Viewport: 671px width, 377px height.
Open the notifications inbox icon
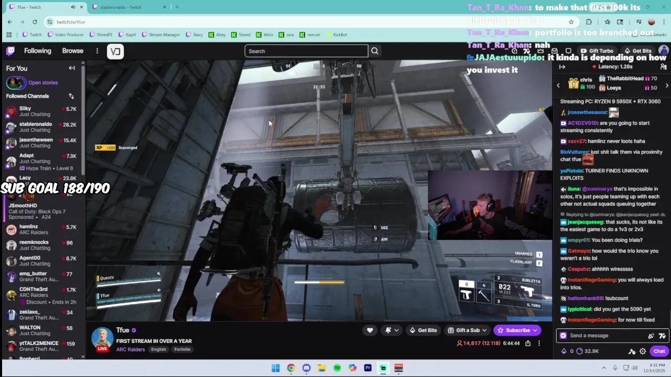[554, 51]
